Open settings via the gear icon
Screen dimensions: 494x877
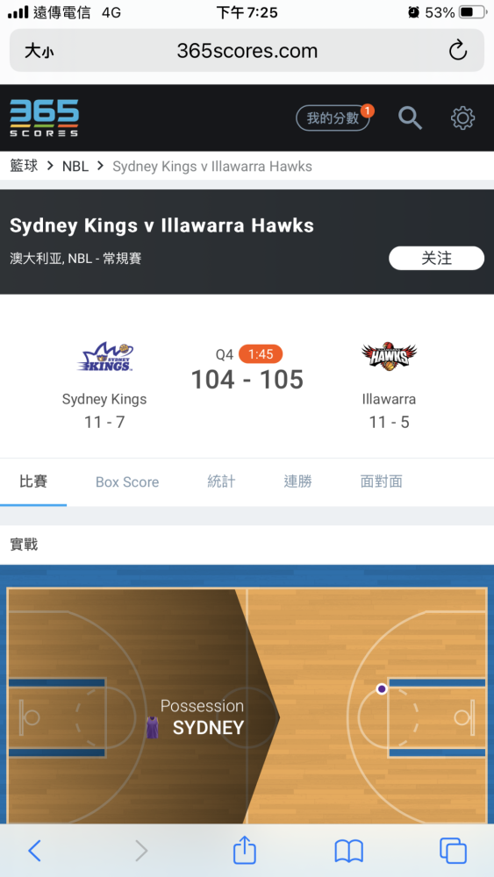(462, 118)
